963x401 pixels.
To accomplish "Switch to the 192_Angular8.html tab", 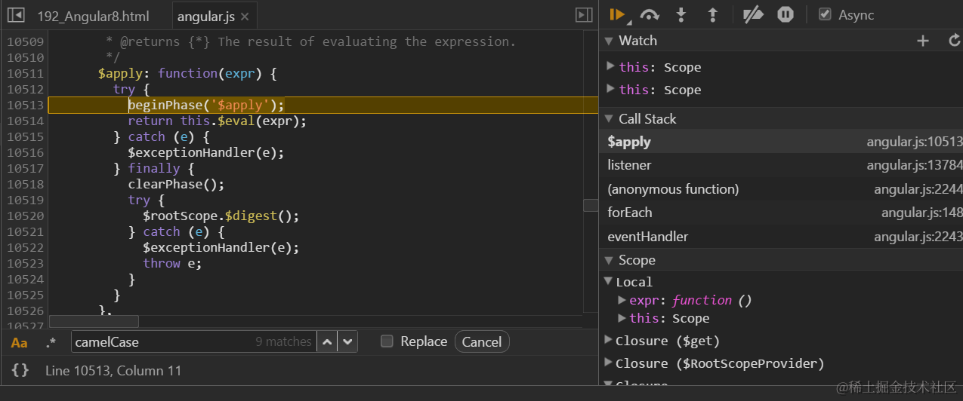I will coord(93,16).
